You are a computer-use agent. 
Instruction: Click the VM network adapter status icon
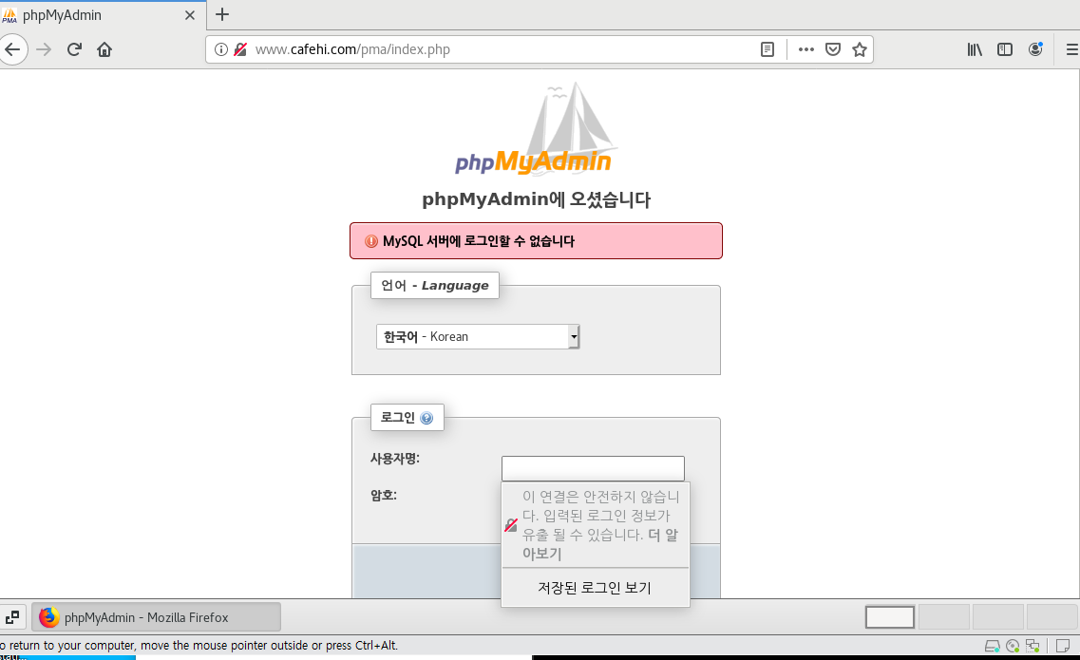[1033, 646]
